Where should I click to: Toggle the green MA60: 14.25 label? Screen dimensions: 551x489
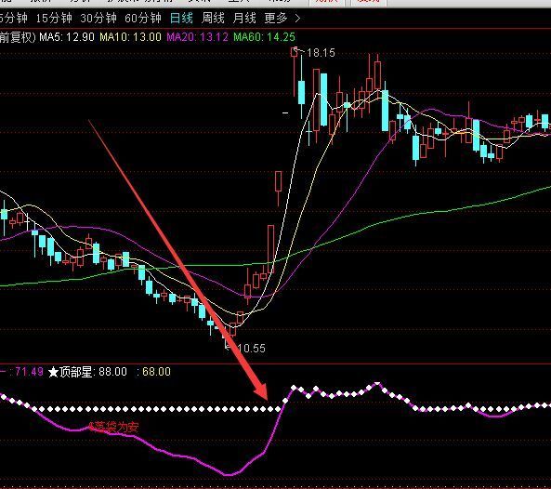tap(264, 37)
